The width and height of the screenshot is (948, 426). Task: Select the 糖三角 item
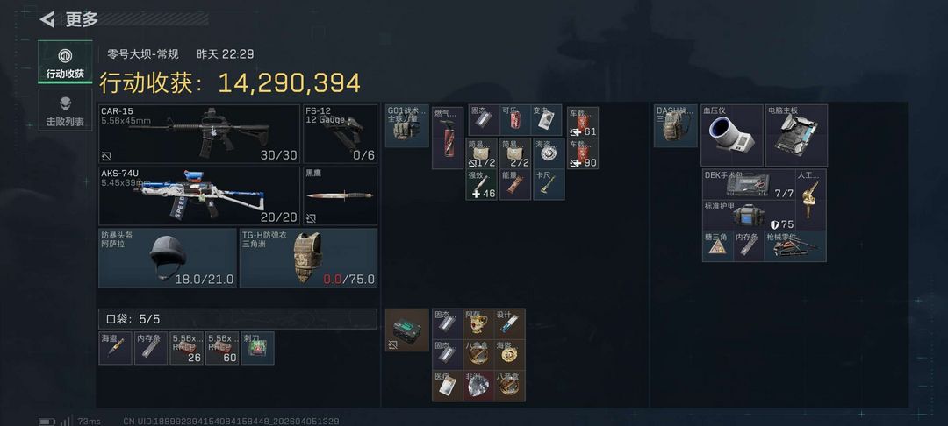[x=718, y=246]
